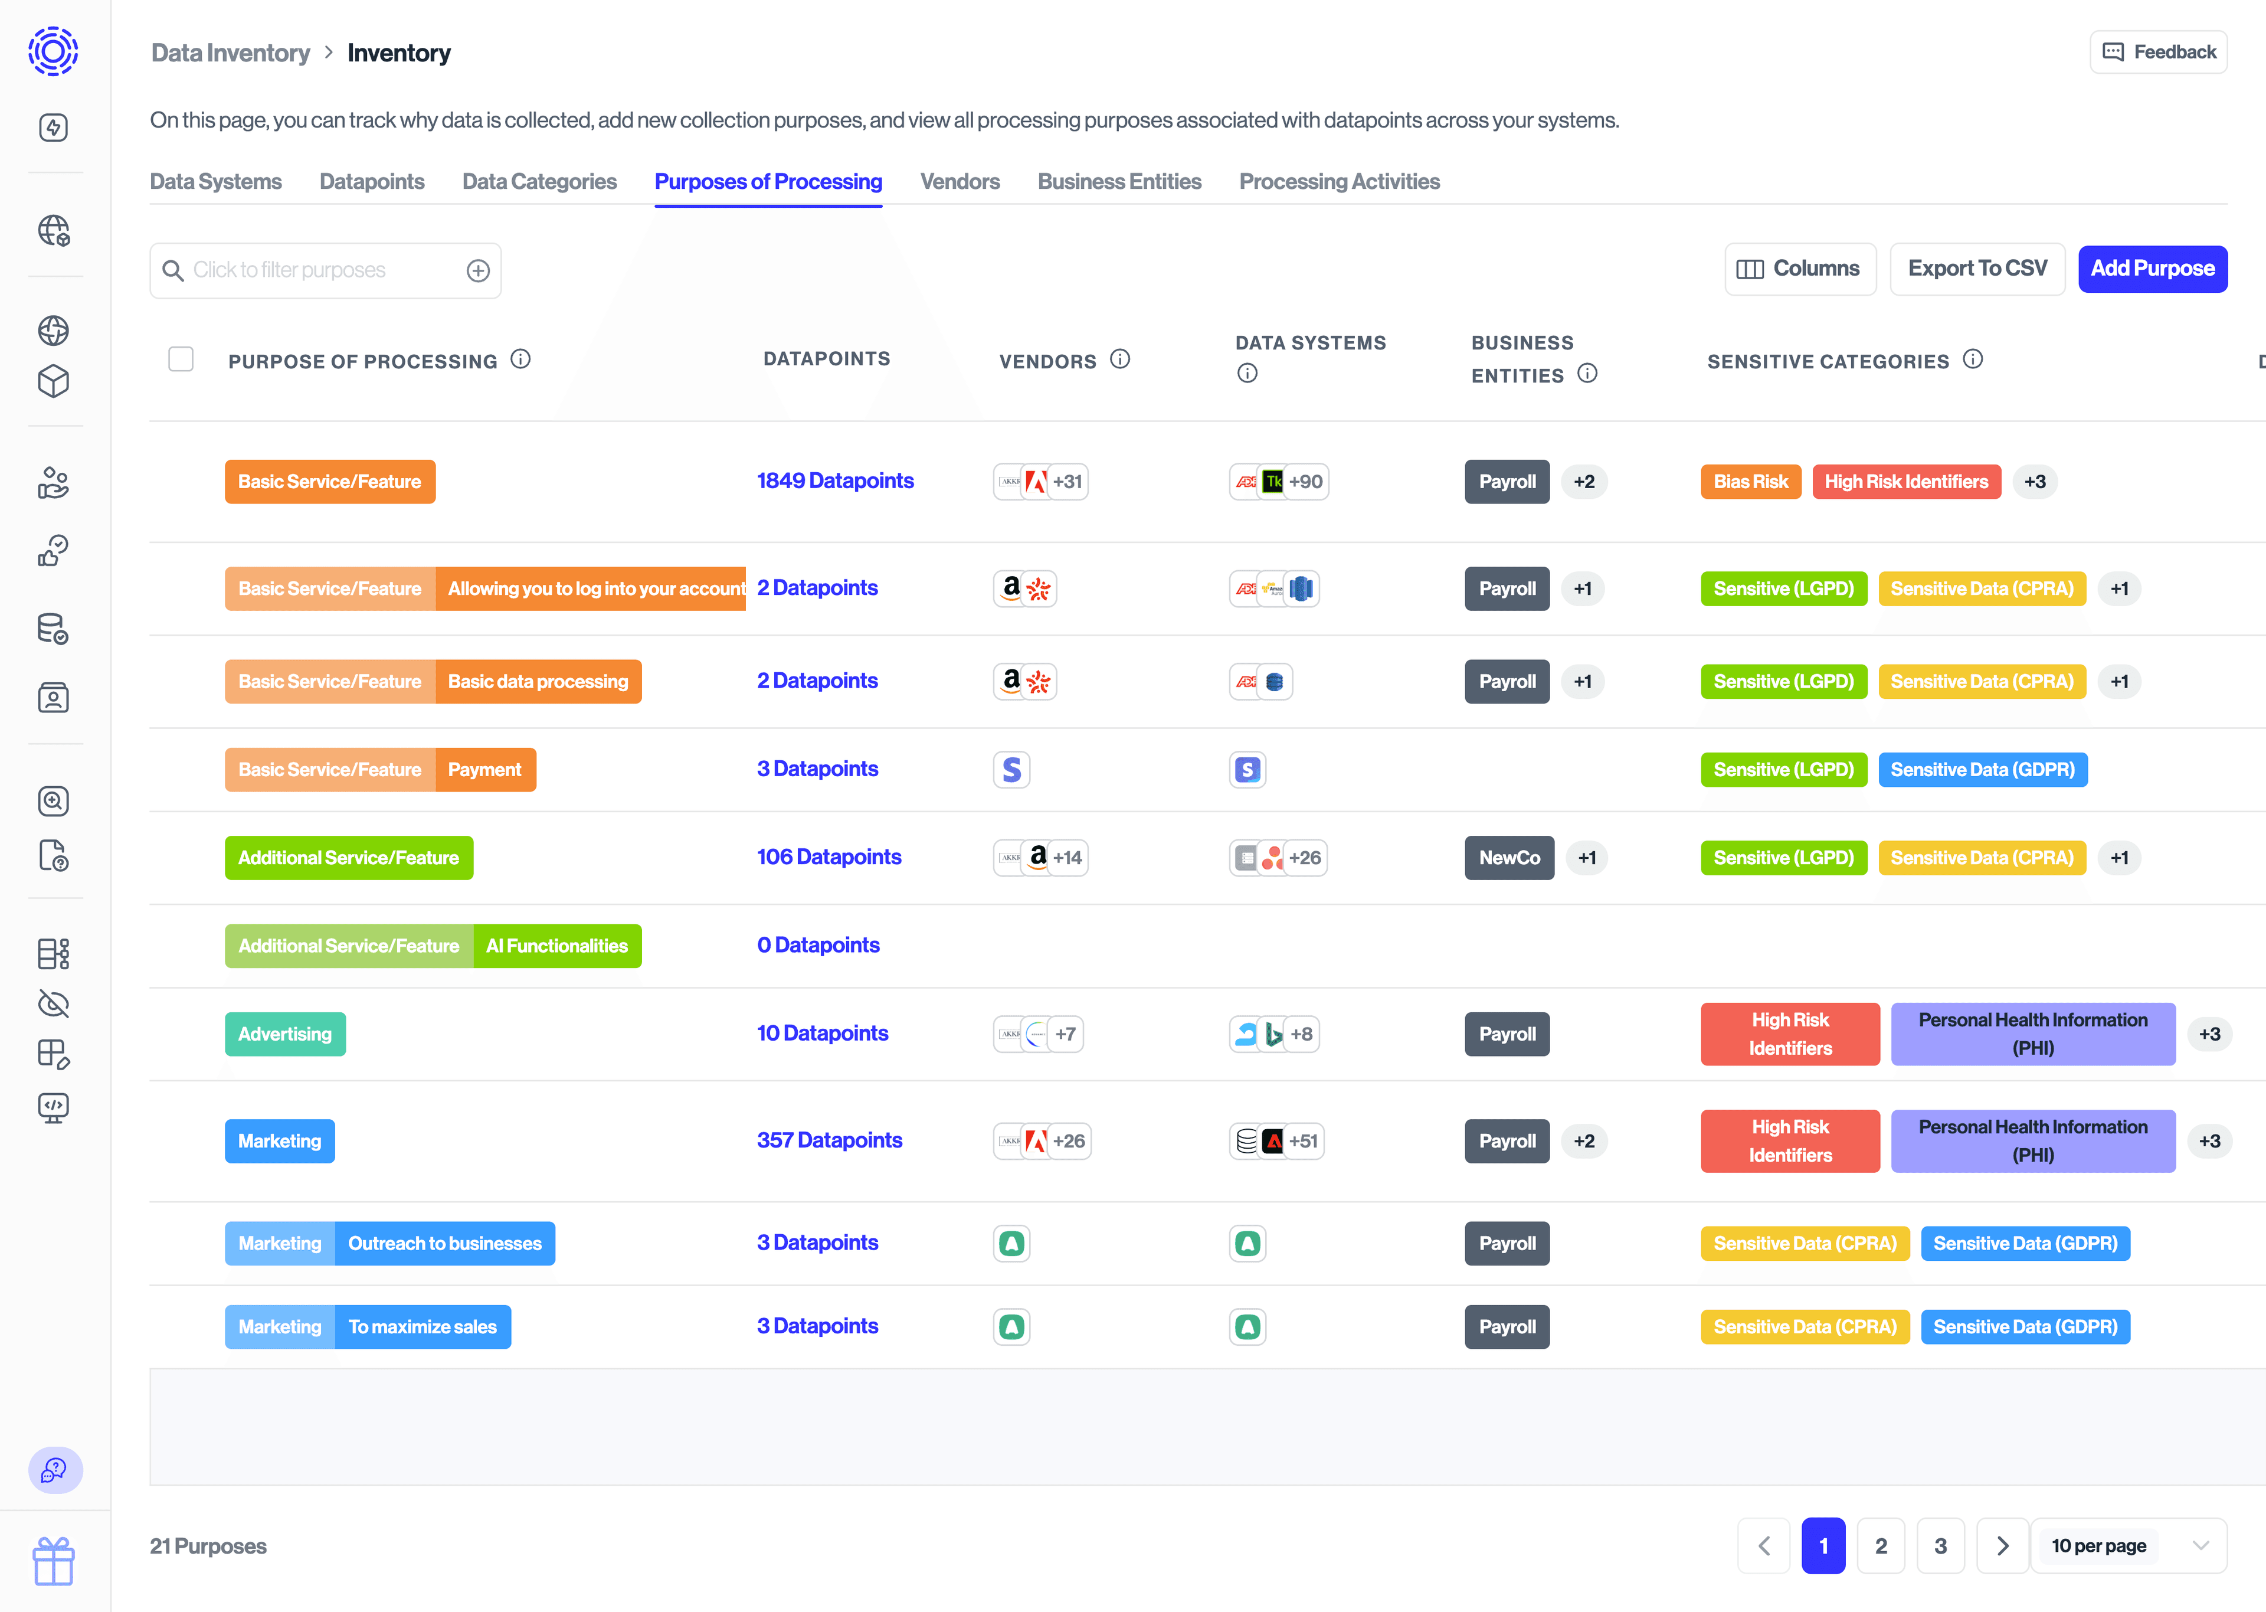2266x1612 pixels.
Task: Open the code monitor sidebar icon
Action: pos(54,1107)
